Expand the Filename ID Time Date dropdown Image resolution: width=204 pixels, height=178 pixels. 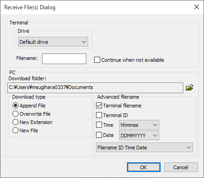tap(144, 148)
